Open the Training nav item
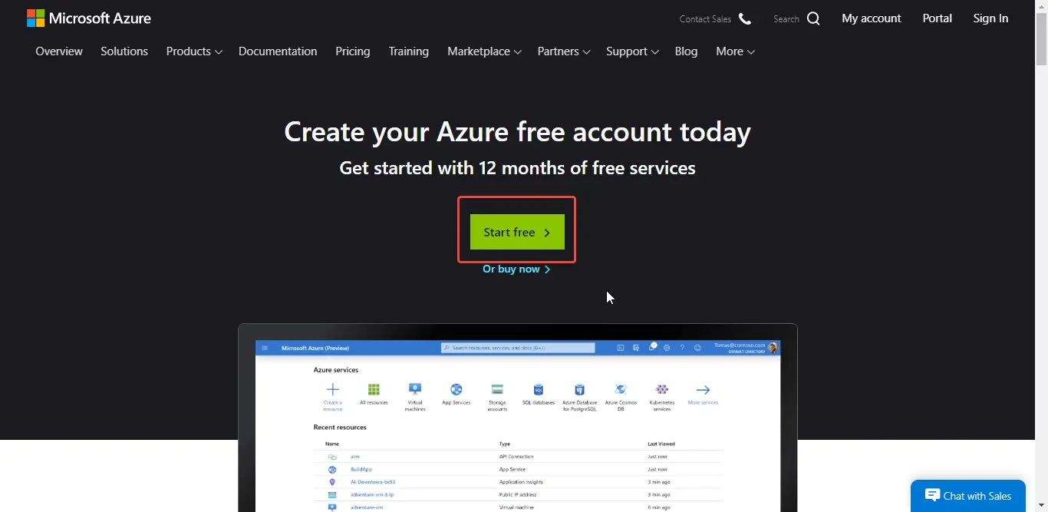Screen dimensions: 1048x512 tap(409, 51)
